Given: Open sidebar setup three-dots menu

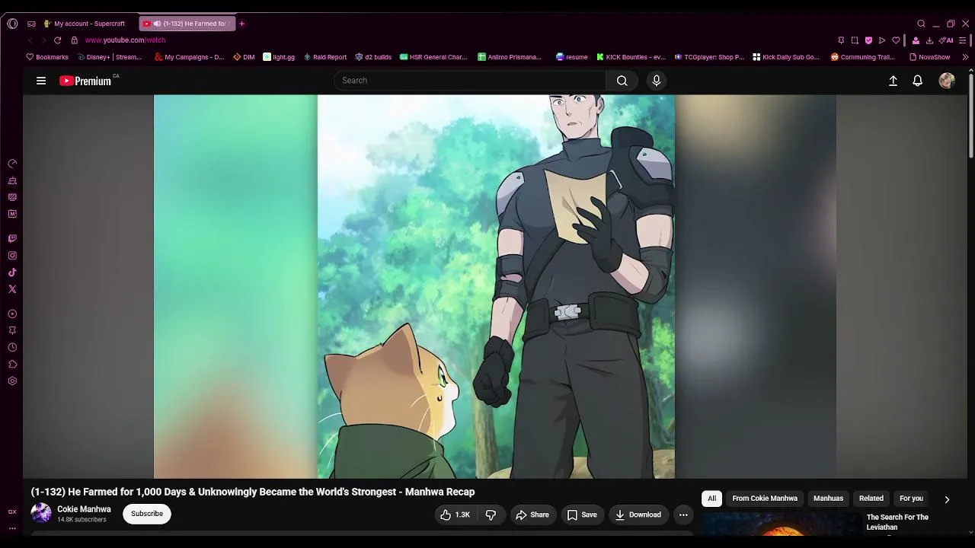Looking at the screenshot, I should pos(12,528).
